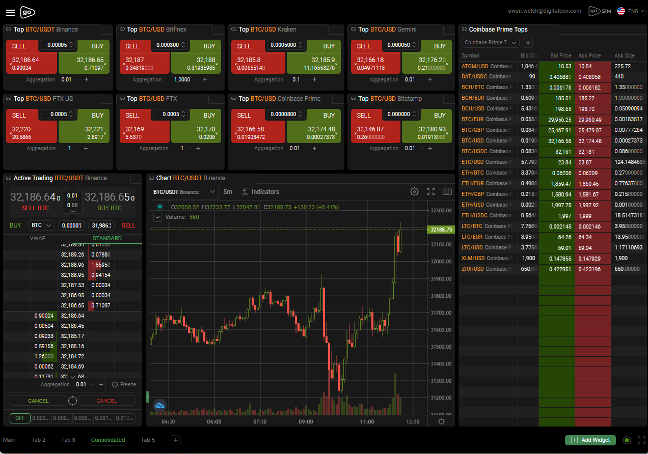Click the link icon on Top BTC/USD Gemini widget
Viewport: 648px width, 454px height.
tap(353, 30)
